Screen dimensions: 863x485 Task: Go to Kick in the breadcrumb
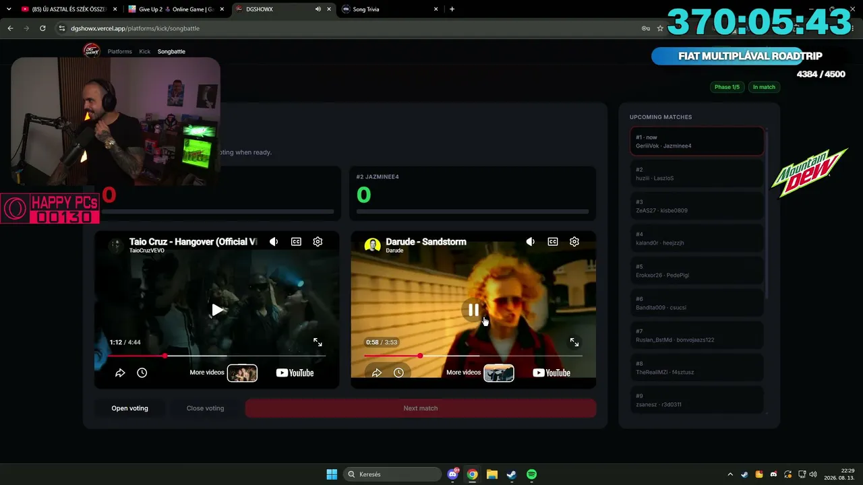145,51
